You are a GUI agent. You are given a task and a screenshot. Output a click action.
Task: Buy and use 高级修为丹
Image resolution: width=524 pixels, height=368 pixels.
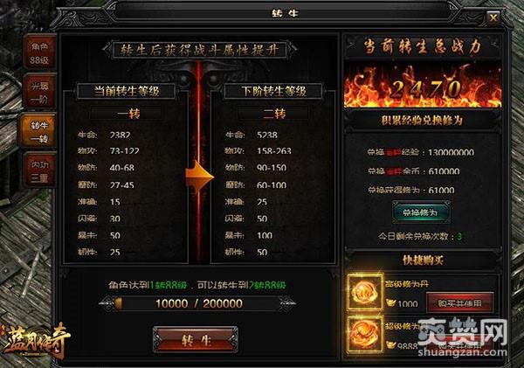pyautogui.click(x=460, y=303)
